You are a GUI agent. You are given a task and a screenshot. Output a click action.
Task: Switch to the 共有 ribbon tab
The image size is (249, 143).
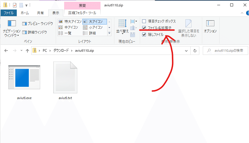click(x=40, y=13)
